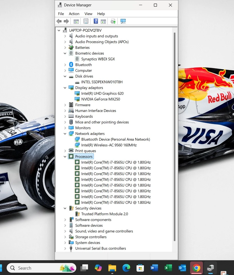Expand the Bluetooth category

point(65,65)
